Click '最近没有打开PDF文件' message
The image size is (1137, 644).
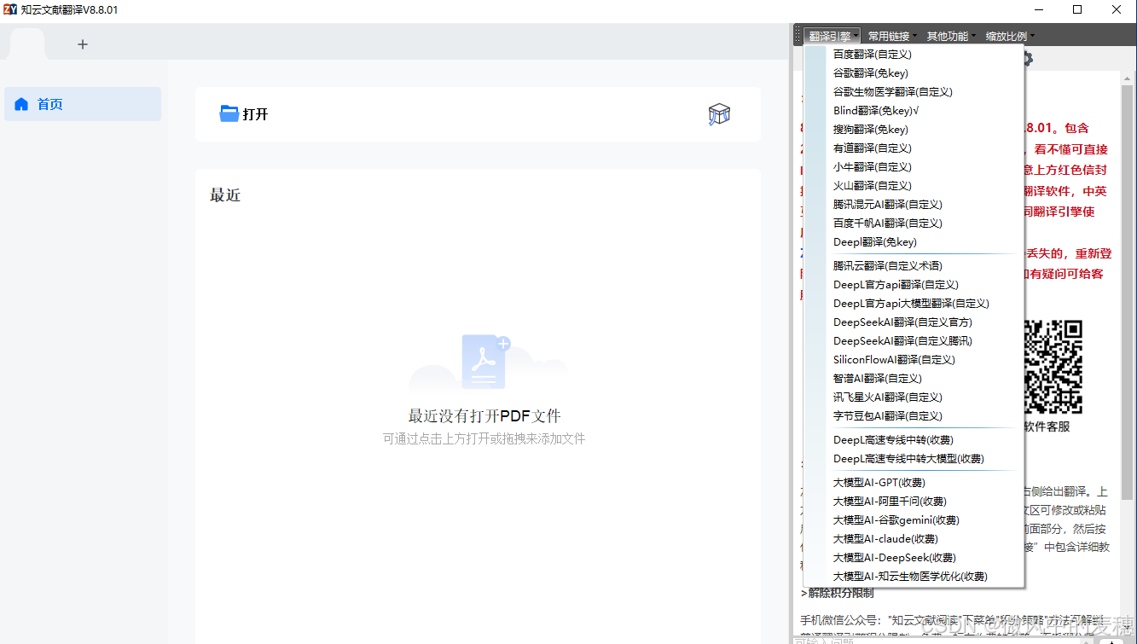pyautogui.click(x=484, y=416)
